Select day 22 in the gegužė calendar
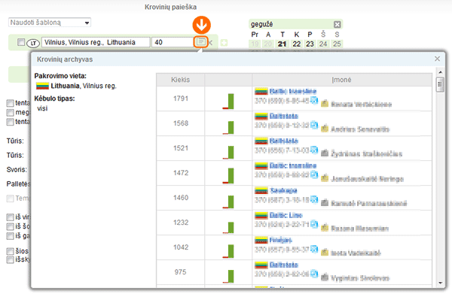This screenshot has width=452, height=297. [296, 44]
